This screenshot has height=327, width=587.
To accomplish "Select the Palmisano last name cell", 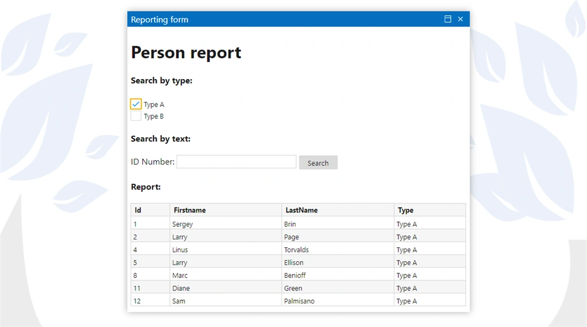I will point(338,301).
